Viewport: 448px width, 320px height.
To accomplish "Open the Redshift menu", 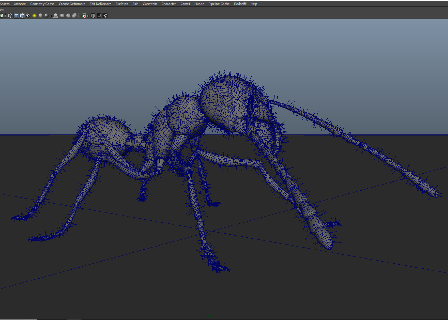I will (x=240, y=4).
